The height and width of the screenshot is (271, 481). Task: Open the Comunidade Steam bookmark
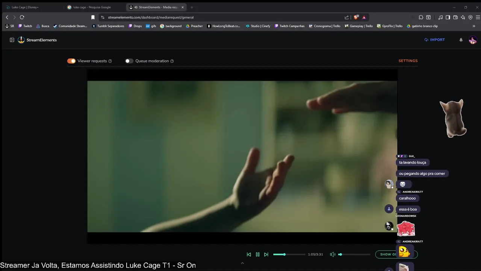point(70,26)
